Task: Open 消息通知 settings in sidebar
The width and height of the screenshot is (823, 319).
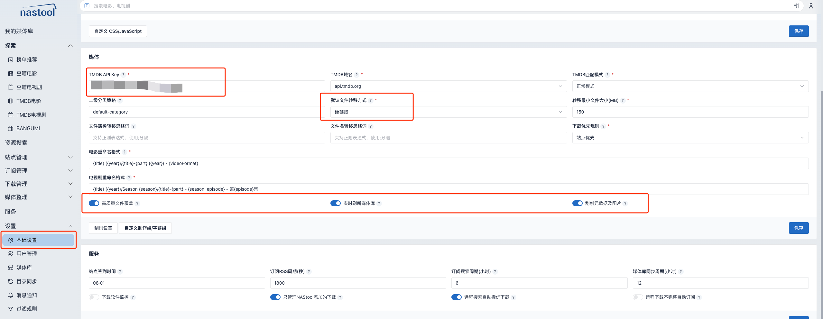Action: (x=26, y=295)
